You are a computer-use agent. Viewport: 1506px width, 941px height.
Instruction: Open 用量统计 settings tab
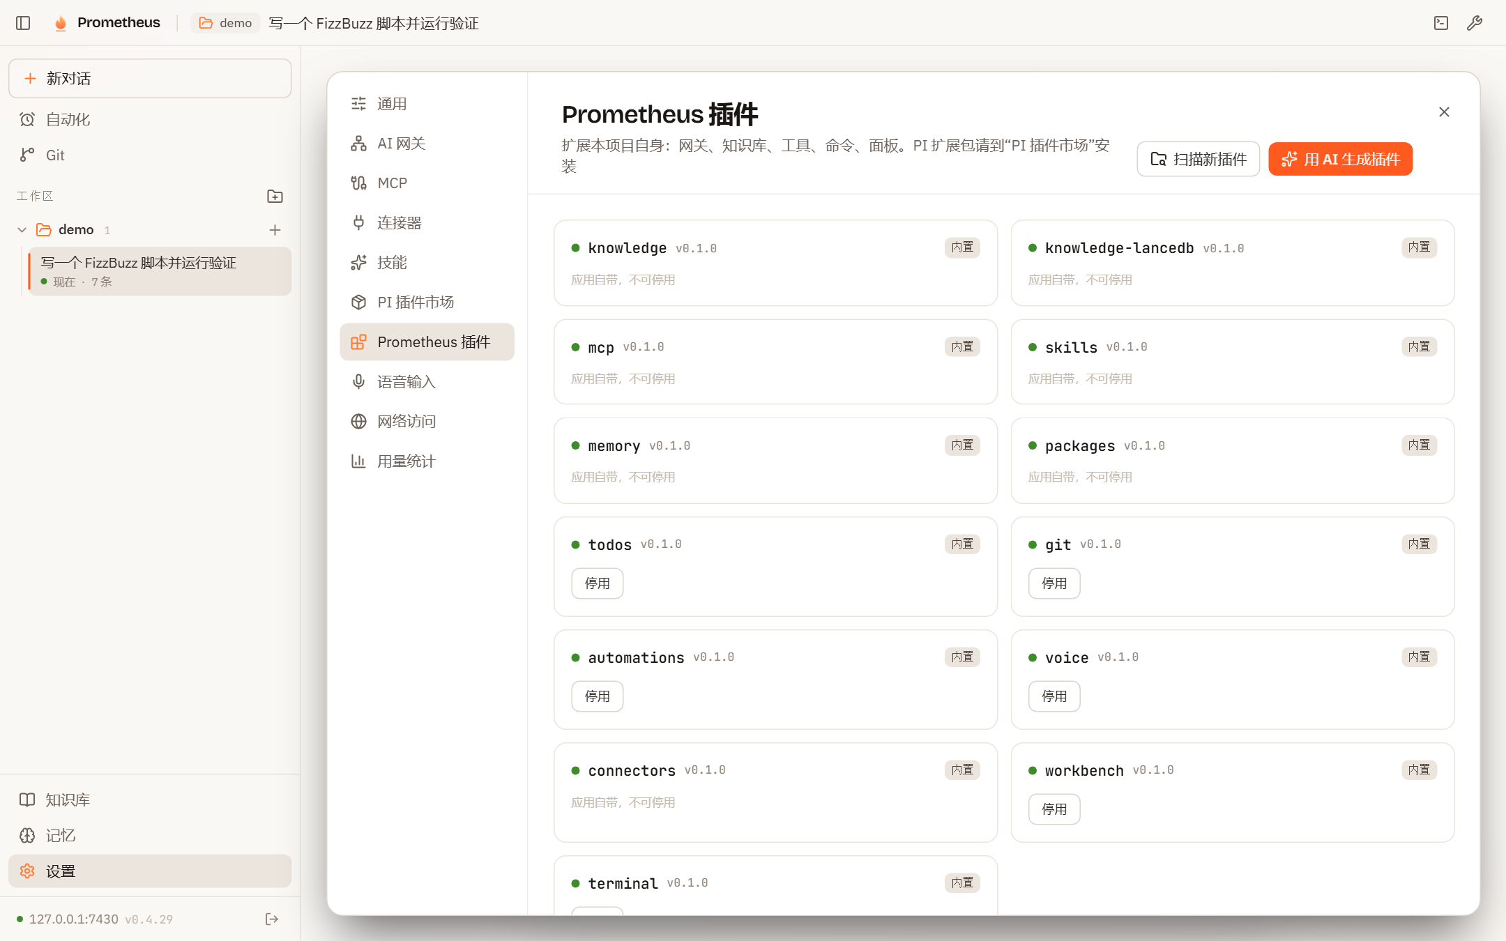click(x=427, y=461)
